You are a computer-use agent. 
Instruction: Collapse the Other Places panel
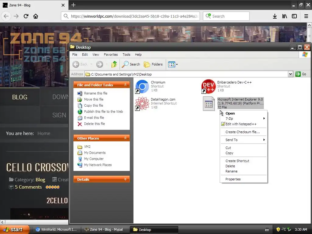pos(125,138)
